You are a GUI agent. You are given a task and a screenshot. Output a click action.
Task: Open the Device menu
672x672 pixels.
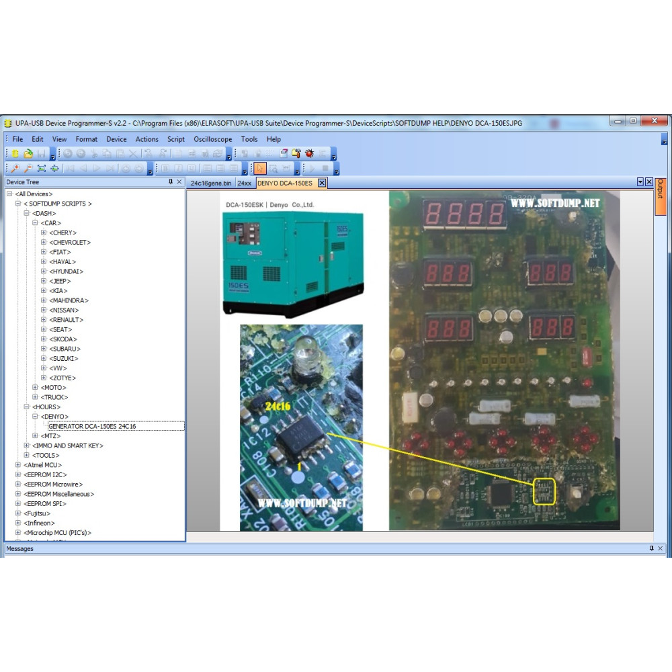(x=116, y=139)
